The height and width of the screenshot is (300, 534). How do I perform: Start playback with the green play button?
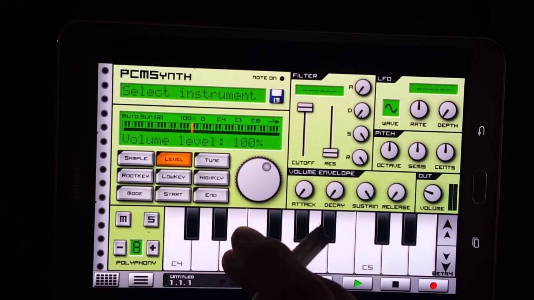point(358,284)
